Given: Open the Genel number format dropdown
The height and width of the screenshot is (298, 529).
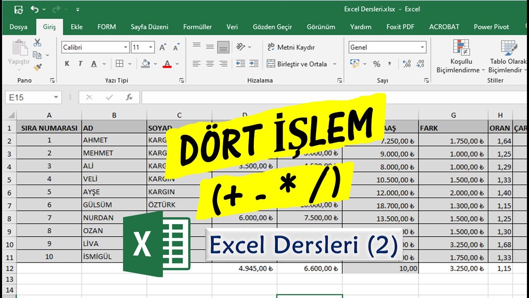Looking at the screenshot, I should 422,47.
